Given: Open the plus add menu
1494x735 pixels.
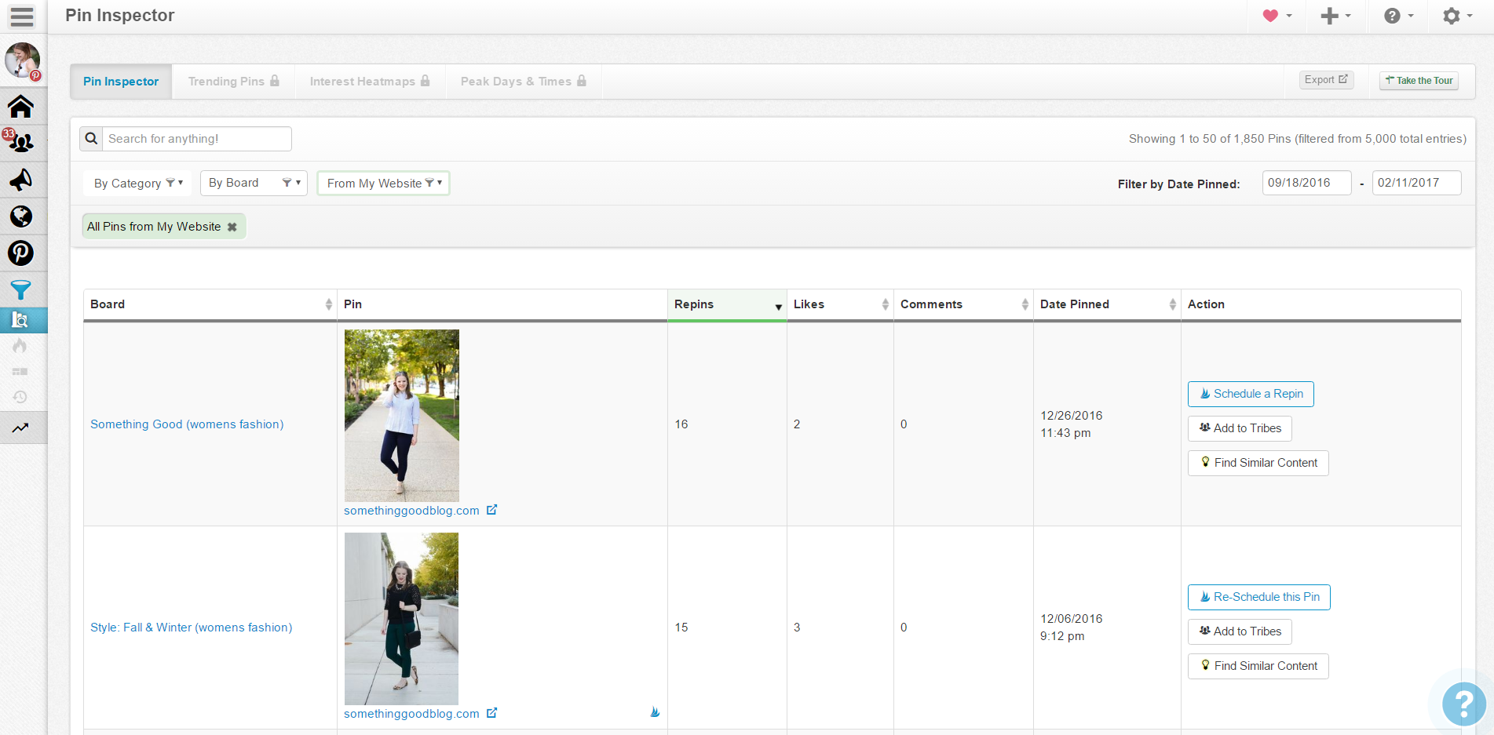Looking at the screenshot, I should point(1335,16).
